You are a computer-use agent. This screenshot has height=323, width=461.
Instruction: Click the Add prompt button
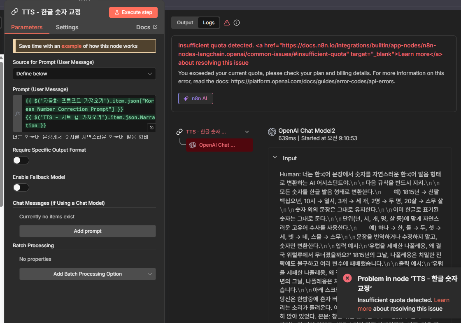tap(88, 231)
